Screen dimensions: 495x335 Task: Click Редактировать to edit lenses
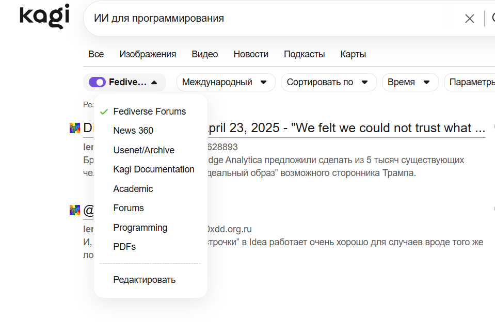click(144, 279)
